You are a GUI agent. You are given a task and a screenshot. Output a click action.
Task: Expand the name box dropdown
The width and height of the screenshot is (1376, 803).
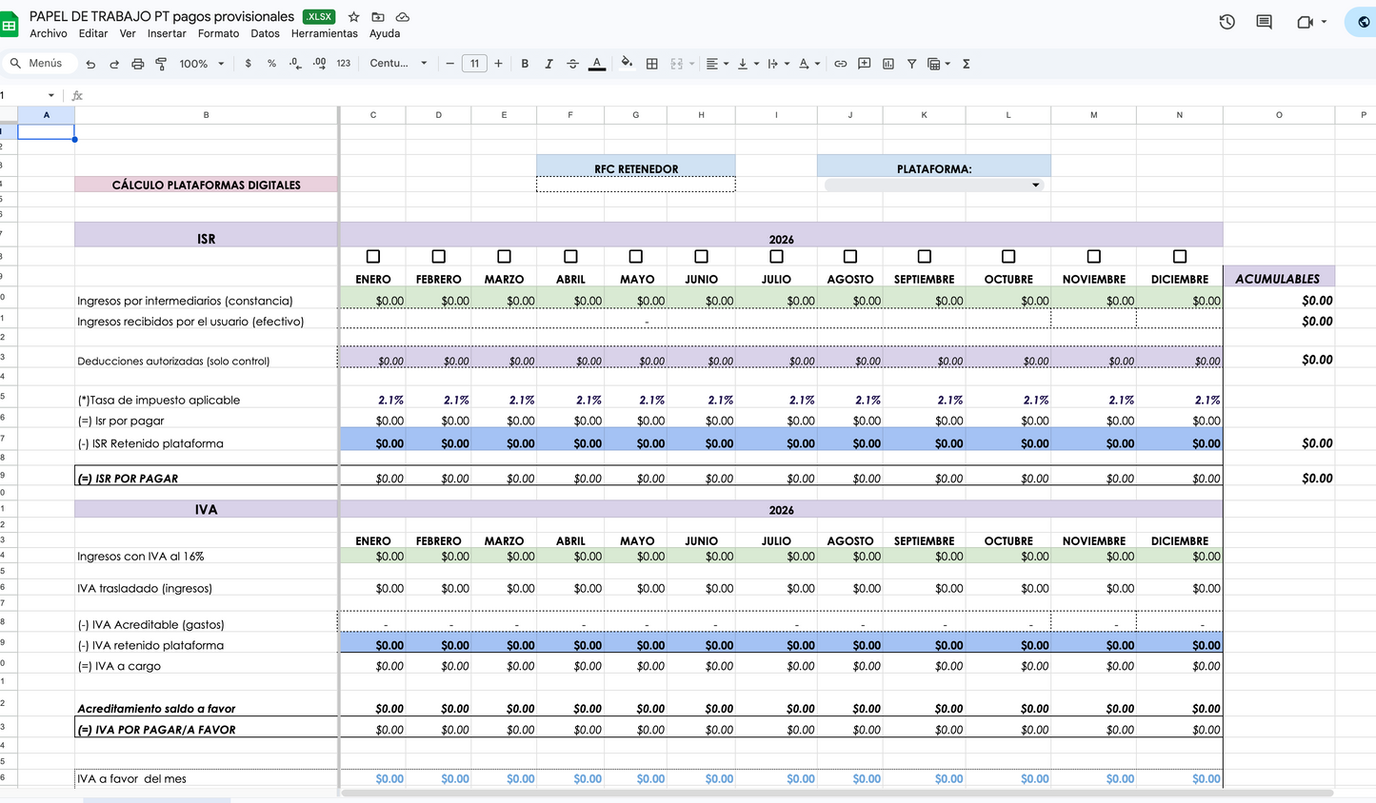[x=51, y=95]
